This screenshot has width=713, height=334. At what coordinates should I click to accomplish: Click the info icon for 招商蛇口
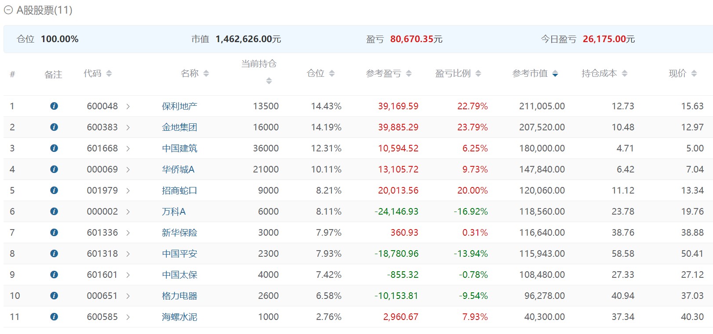(x=54, y=190)
